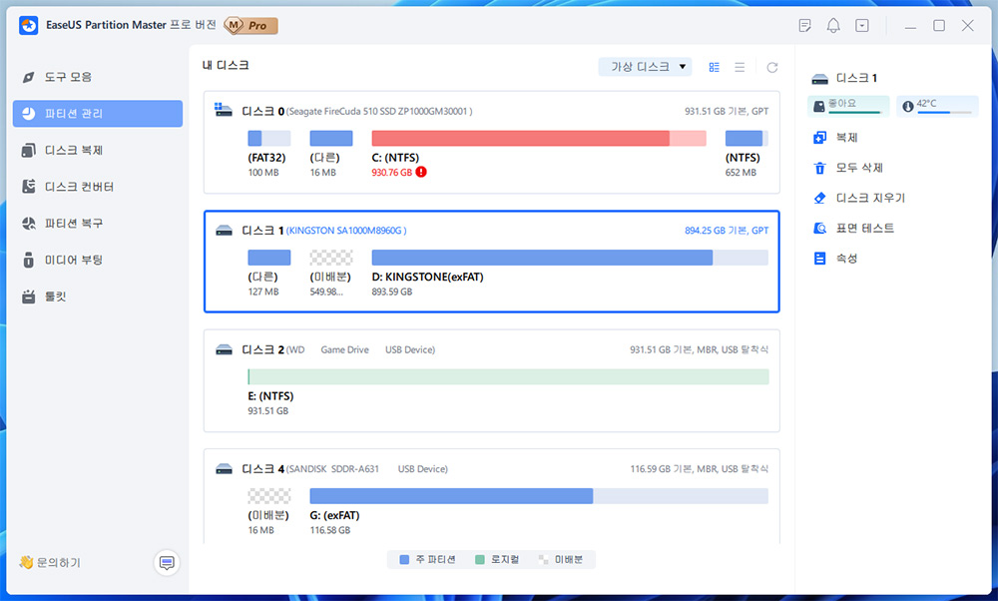Viewport: 998px width, 601px height.
Task: Click the 복제 clone icon
Action: tap(819, 138)
